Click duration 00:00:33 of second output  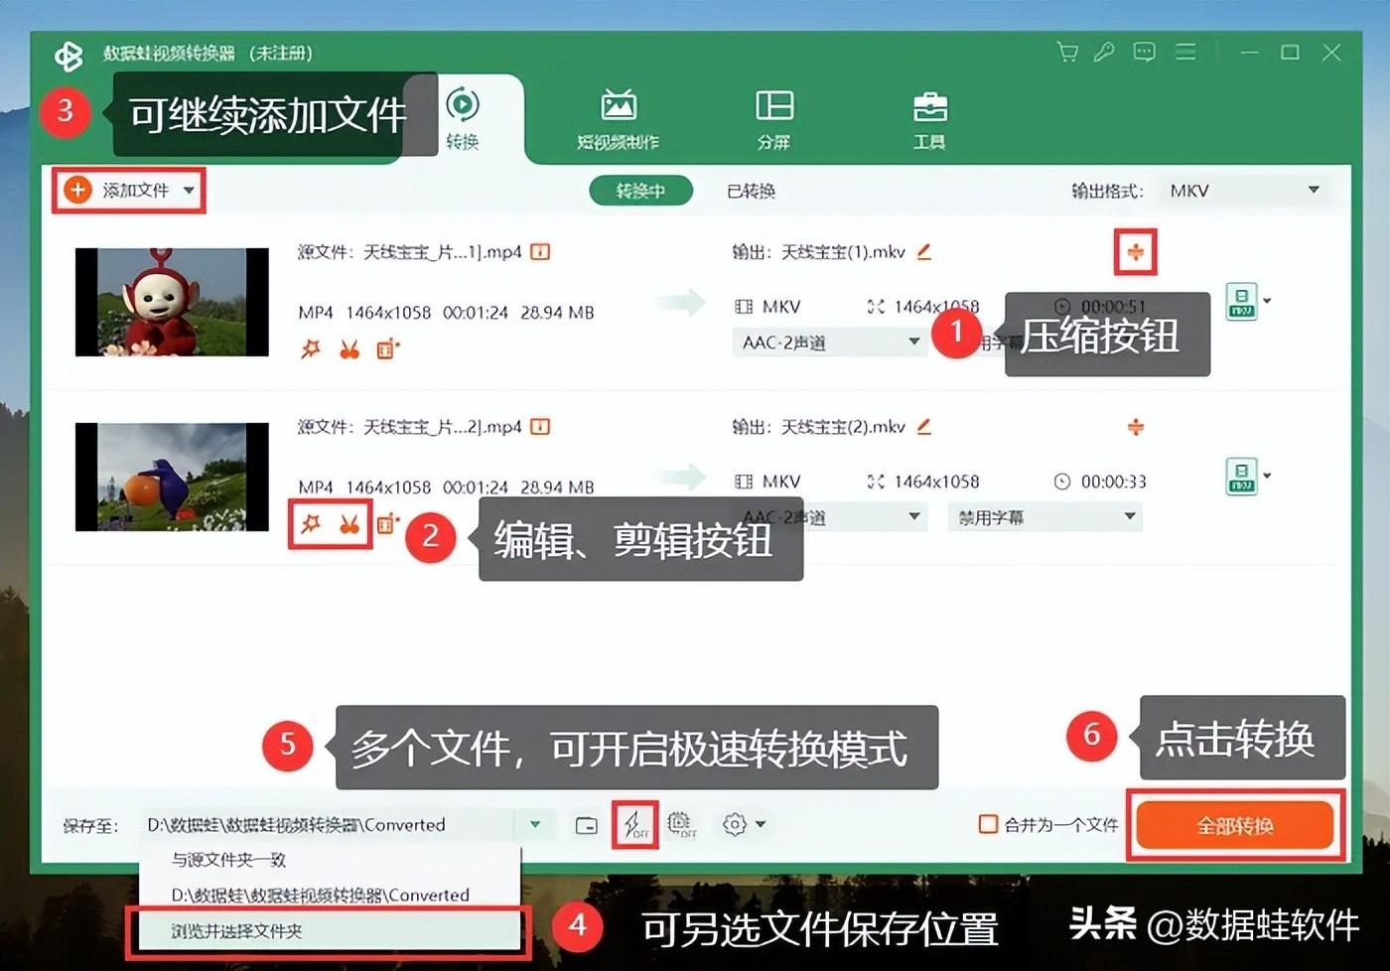(x=1113, y=482)
